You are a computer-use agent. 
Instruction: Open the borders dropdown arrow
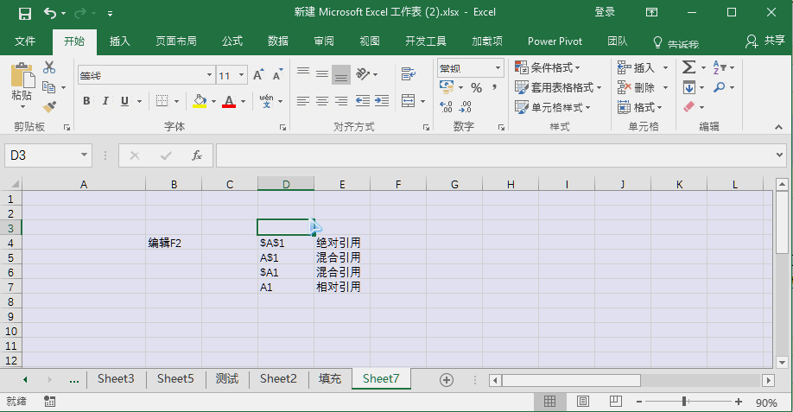point(176,102)
